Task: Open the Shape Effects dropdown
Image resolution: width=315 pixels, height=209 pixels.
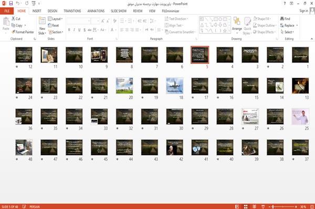Action: (x=264, y=32)
